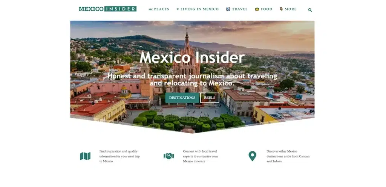Click 'Find inspiration and quality information' text
The image size is (386, 187).
pyautogui.click(x=119, y=156)
